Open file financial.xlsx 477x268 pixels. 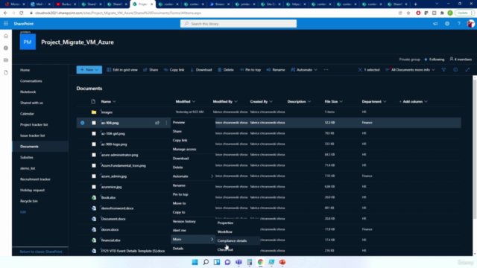pyautogui.click(x=111, y=240)
